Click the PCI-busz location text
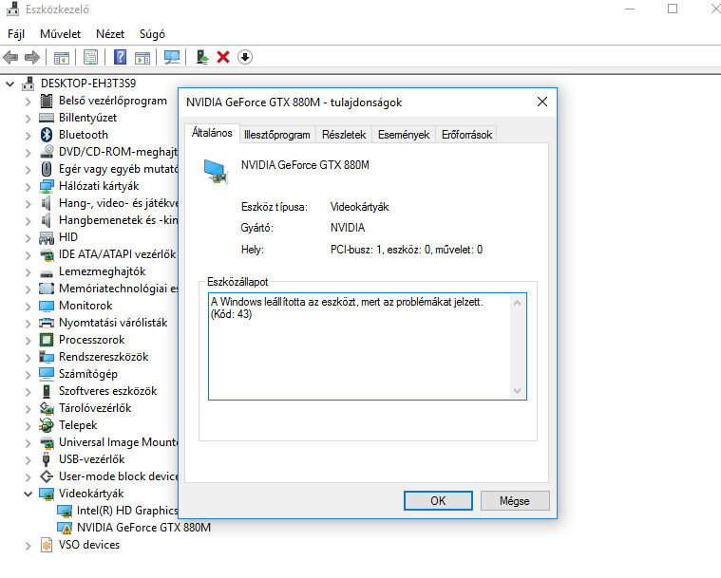The image size is (721, 578). pyautogui.click(x=407, y=250)
